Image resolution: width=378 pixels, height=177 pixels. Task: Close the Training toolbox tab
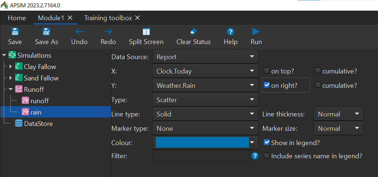(x=137, y=18)
